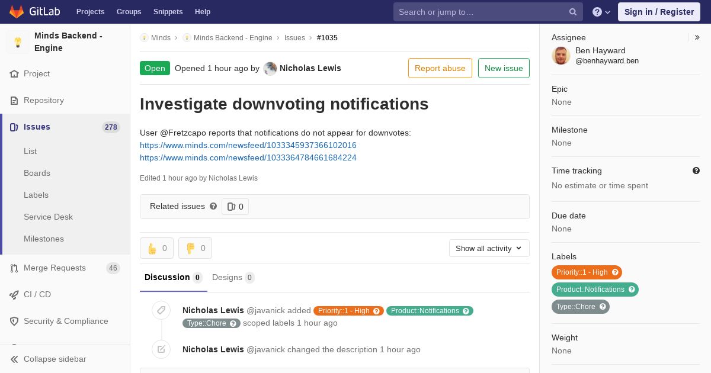Image resolution: width=711 pixels, height=373 pixels.
Task: Click the description-changed pencil icon in timeline
Action: [161, 349]
